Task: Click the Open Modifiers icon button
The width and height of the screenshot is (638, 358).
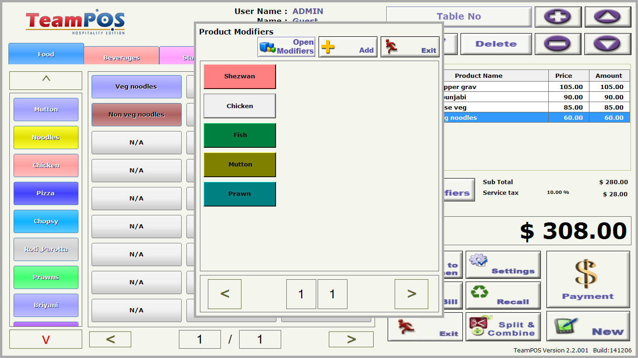Action: (x=286, y=47)
